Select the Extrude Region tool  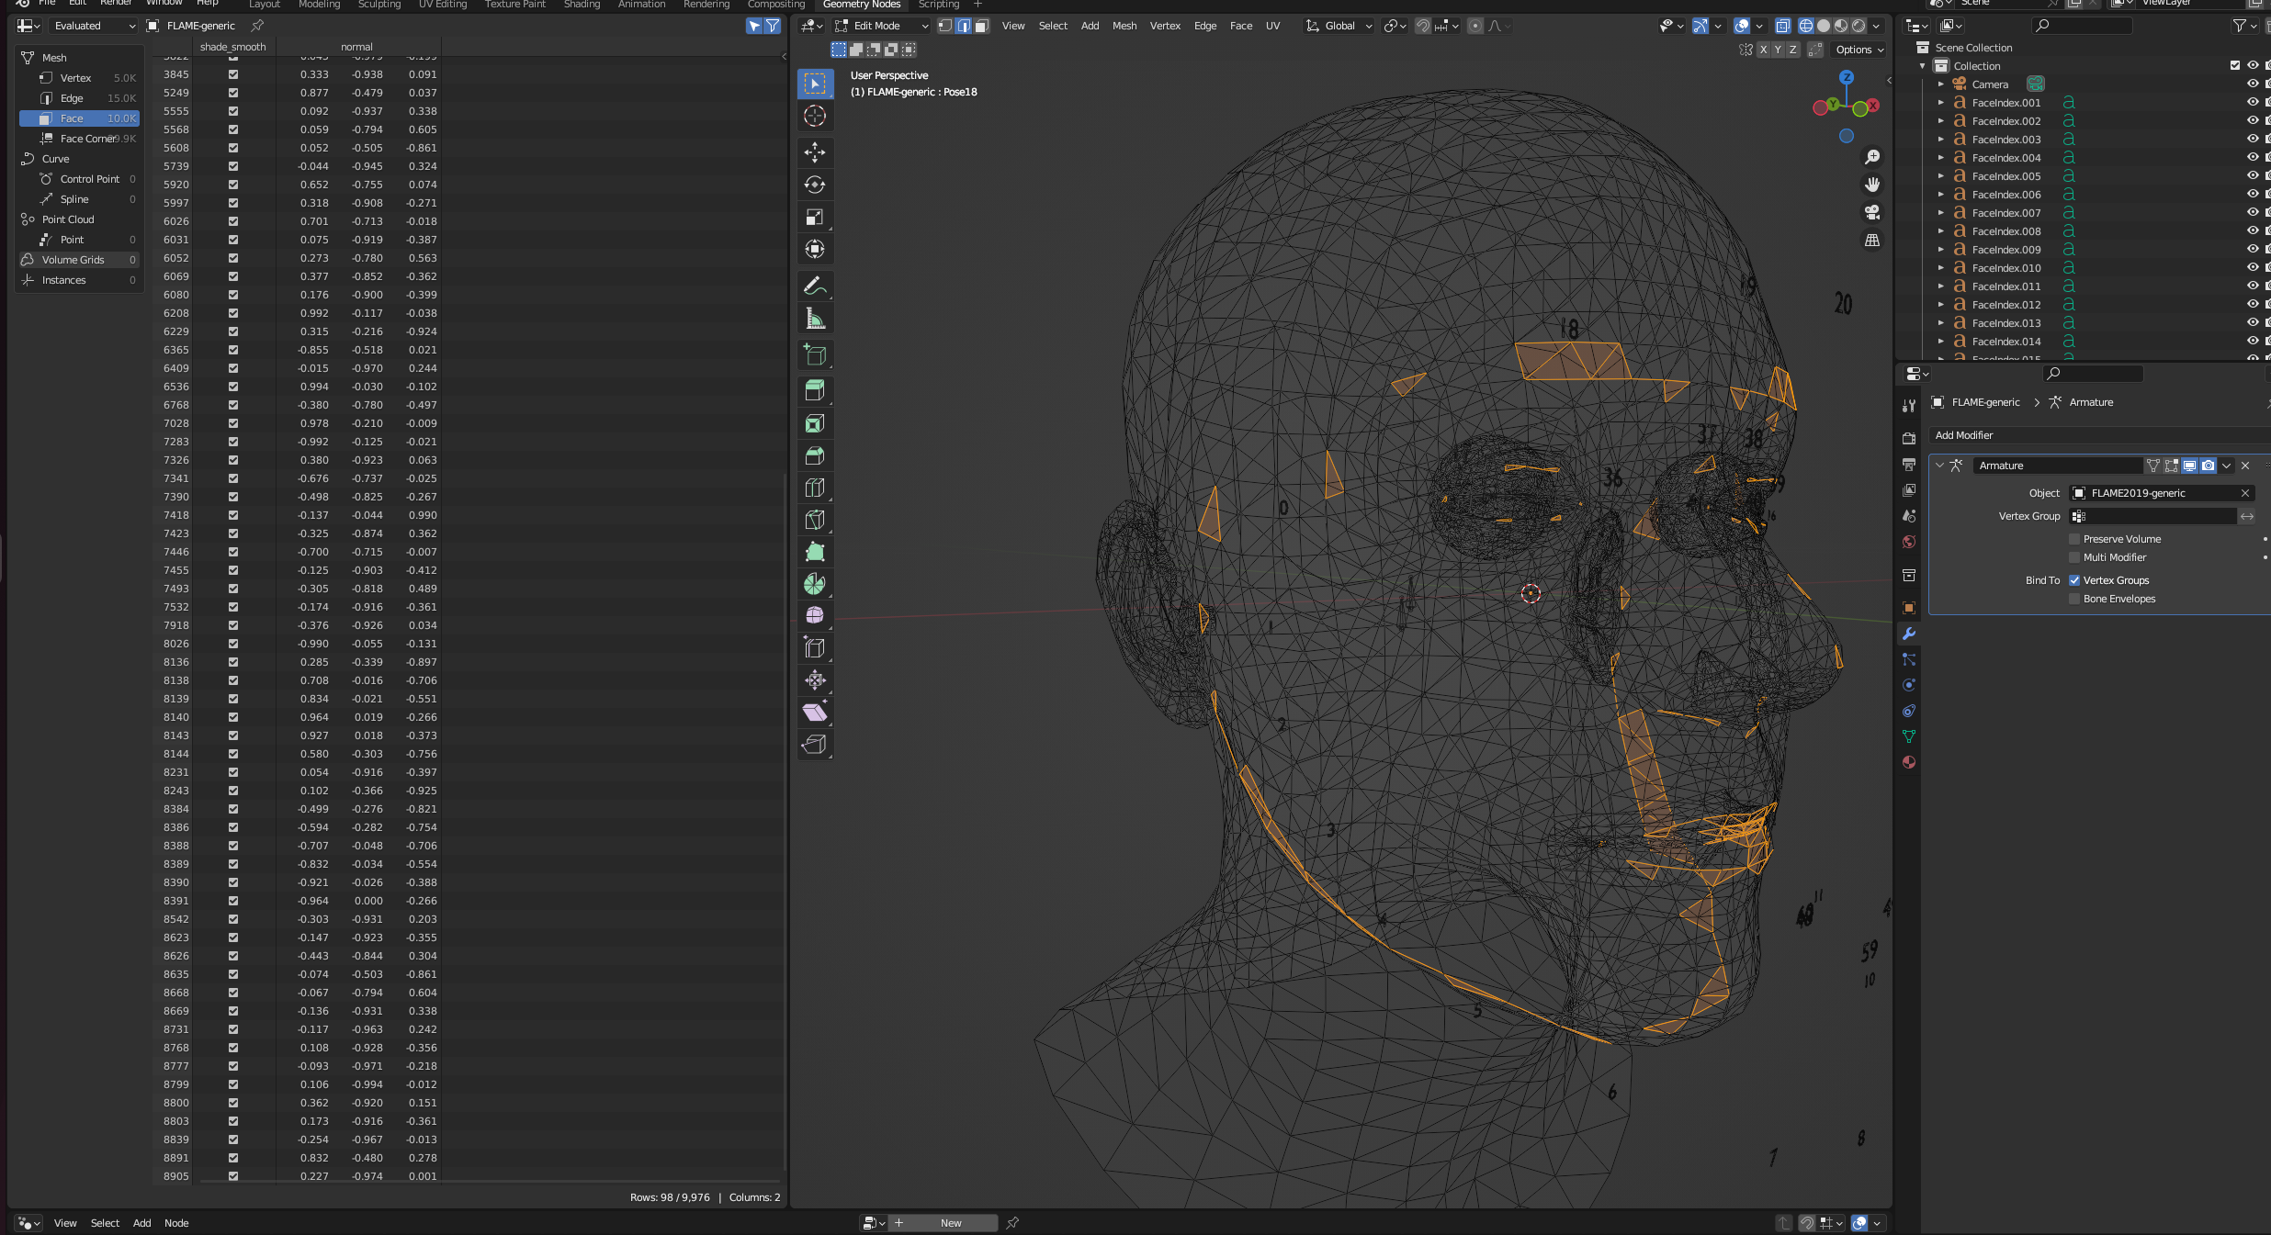coord(814,390)
